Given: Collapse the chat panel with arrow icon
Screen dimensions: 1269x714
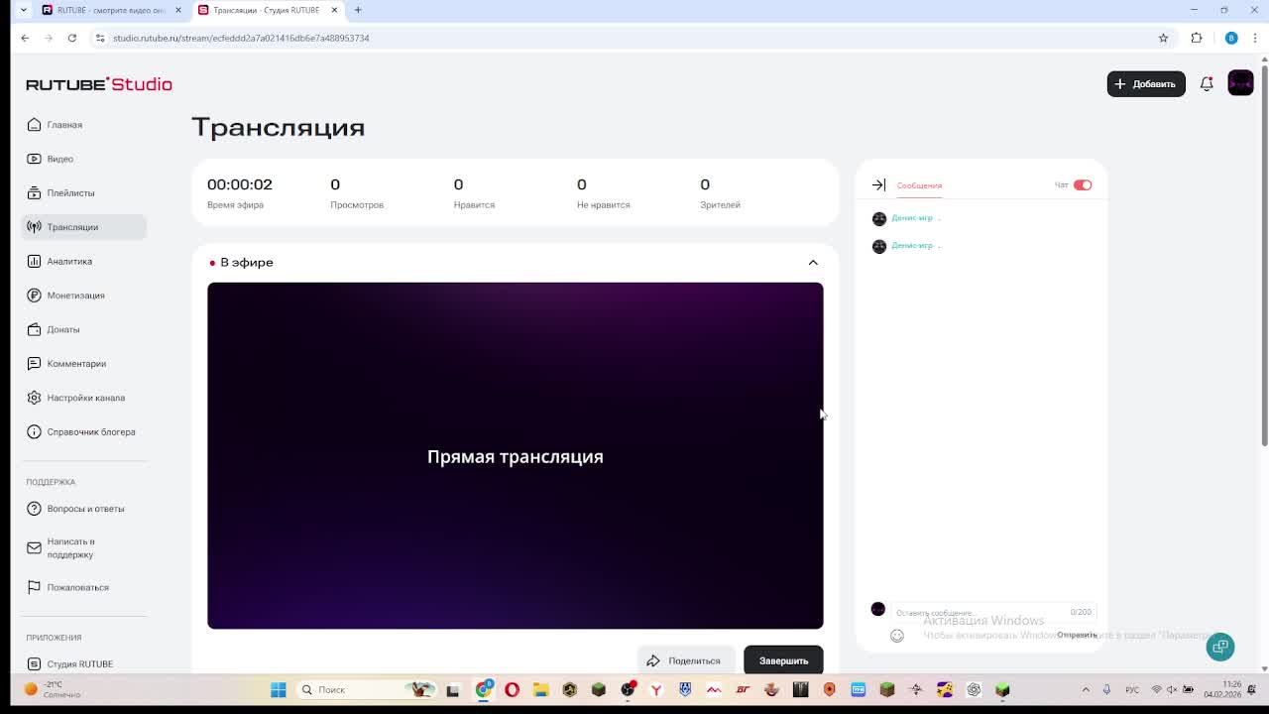Looking at the screenshot, I should click(x=878, y=185).
